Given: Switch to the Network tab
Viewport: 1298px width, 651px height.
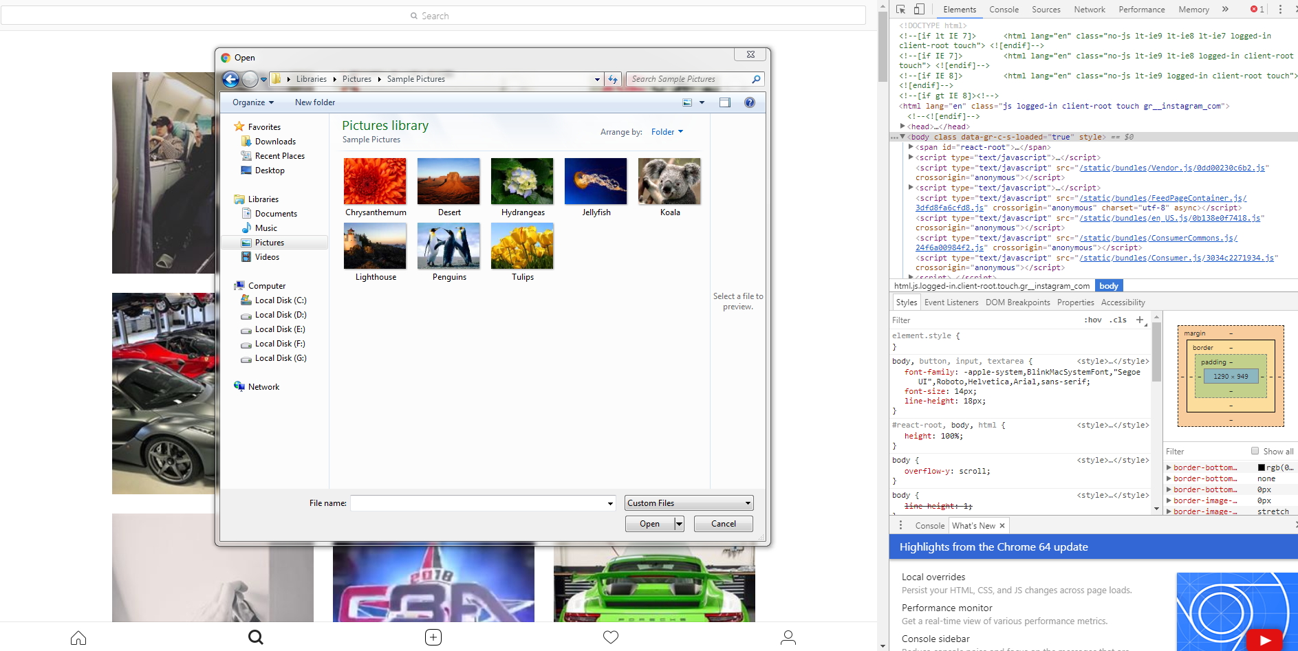Looking at the screenshot, I should 1090,10.
